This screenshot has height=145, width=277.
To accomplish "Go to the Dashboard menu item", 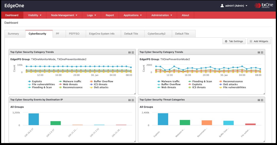I will click(x=12, y=15).
